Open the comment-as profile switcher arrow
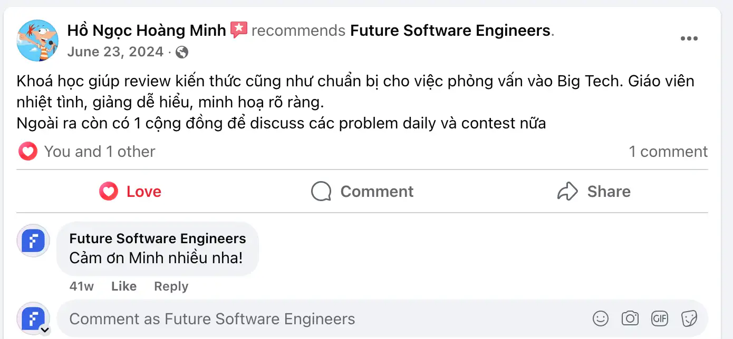Viewport: 733px width, 339px height. [x=45, y=330]
